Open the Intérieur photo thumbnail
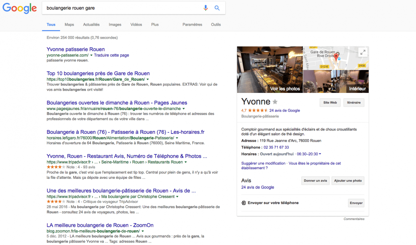416x245 pixels. pyautogui.click(x=336, y=81)
